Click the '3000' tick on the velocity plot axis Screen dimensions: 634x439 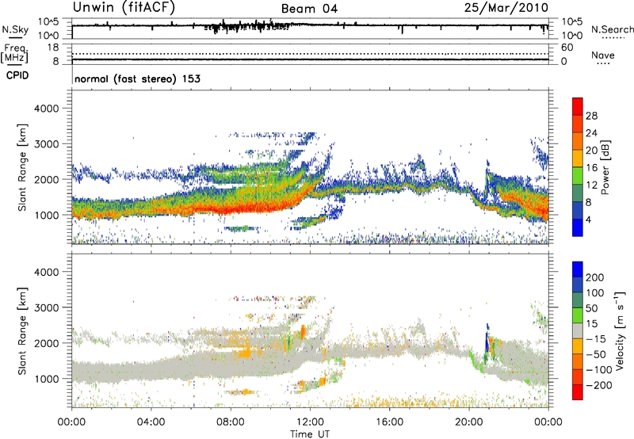tap(47, 307)
